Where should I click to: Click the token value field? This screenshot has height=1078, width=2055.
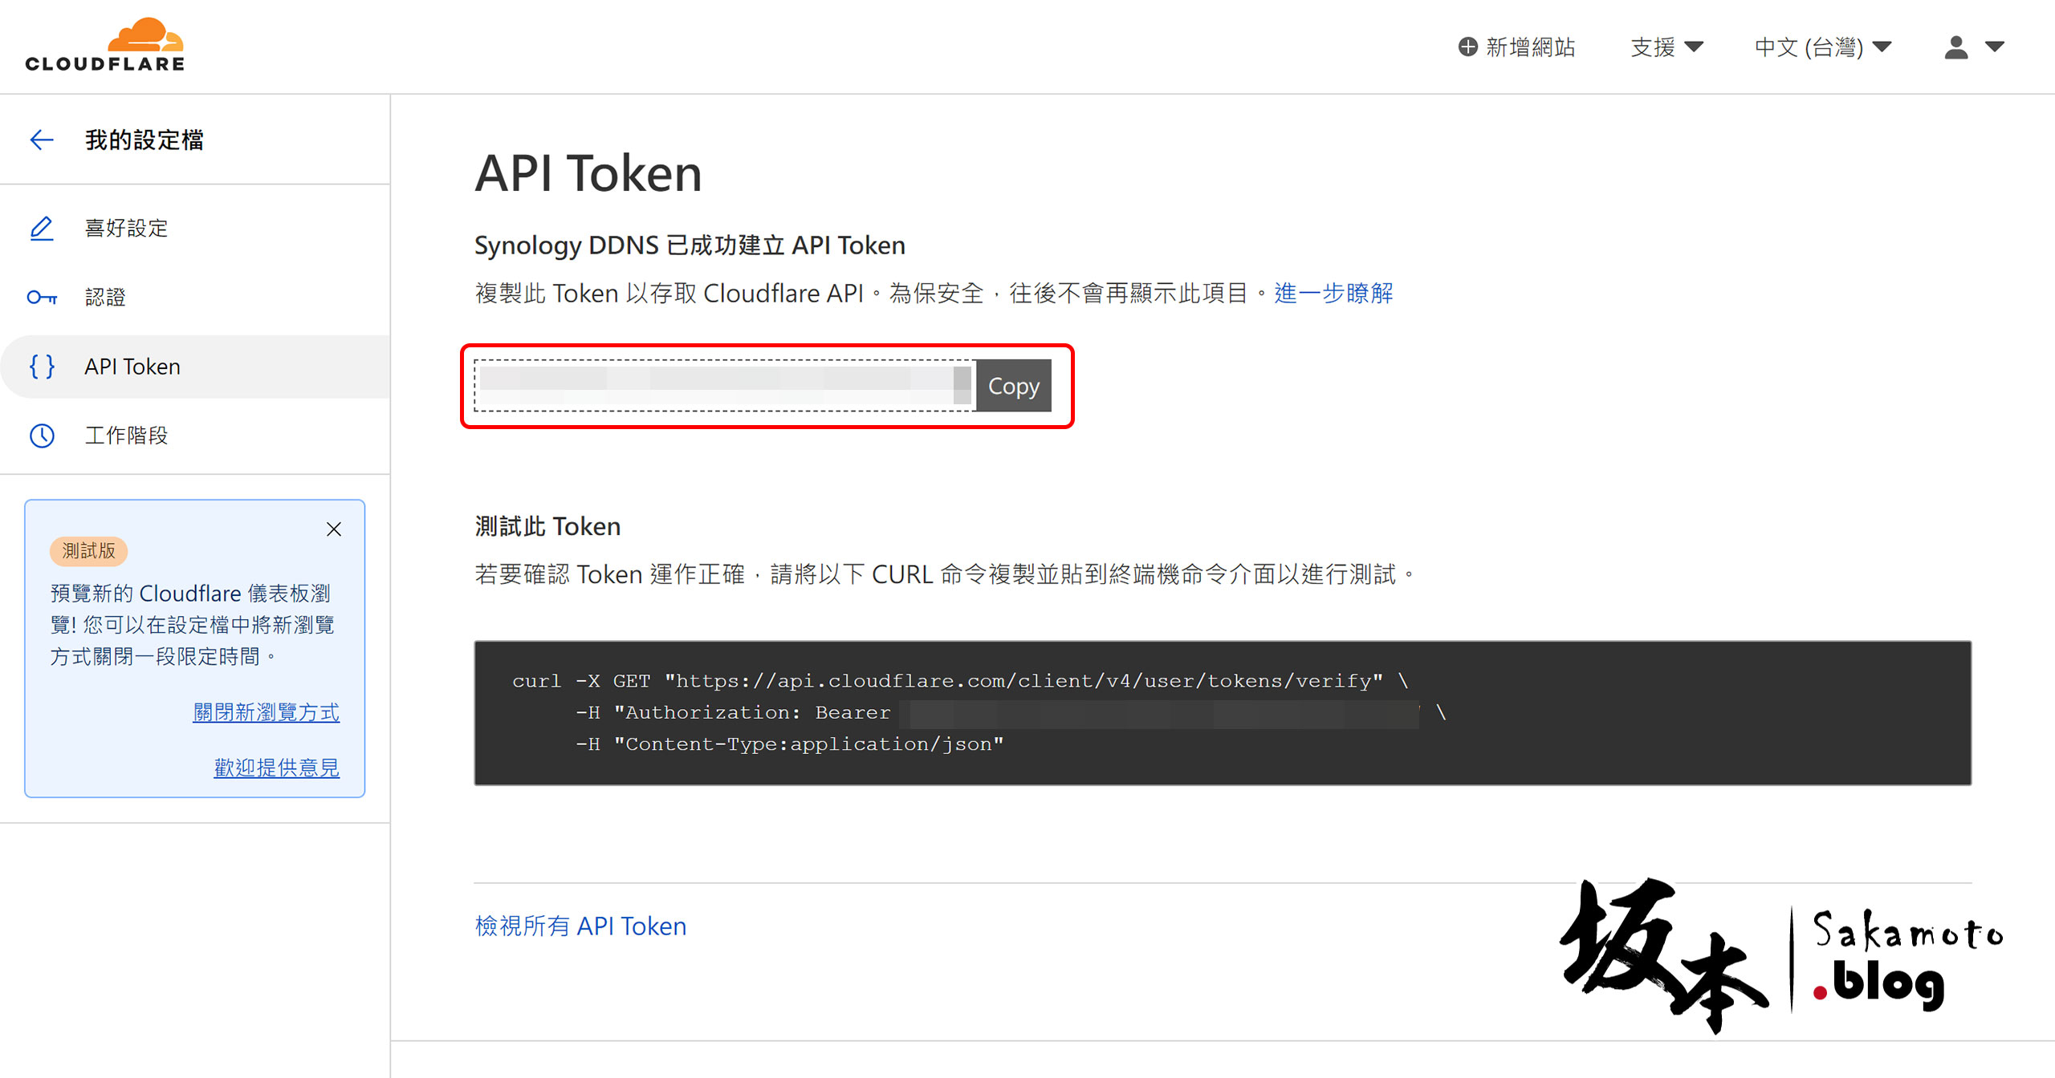(725, 386)
